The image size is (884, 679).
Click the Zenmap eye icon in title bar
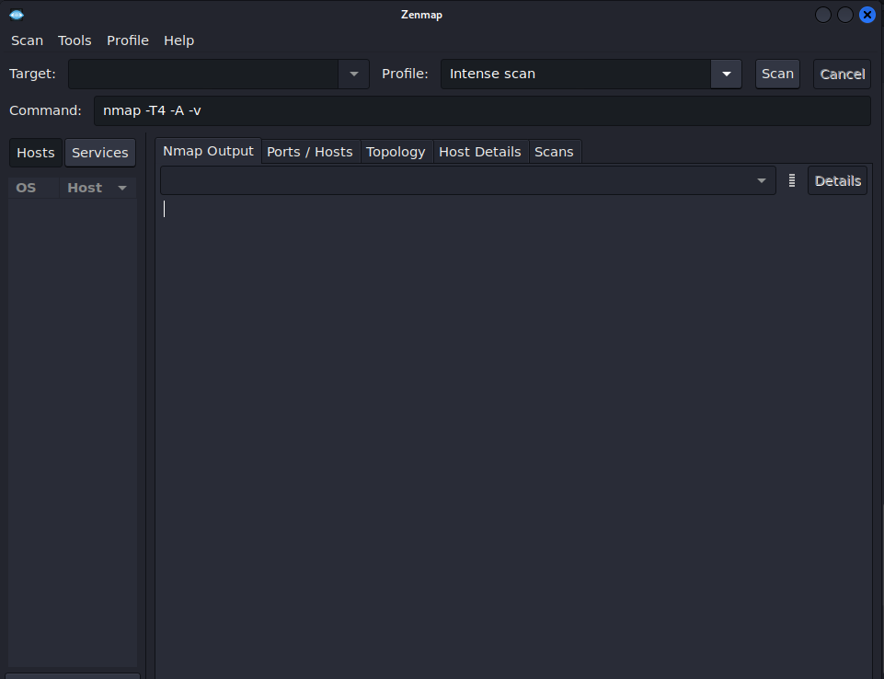[x=17, y=15]
